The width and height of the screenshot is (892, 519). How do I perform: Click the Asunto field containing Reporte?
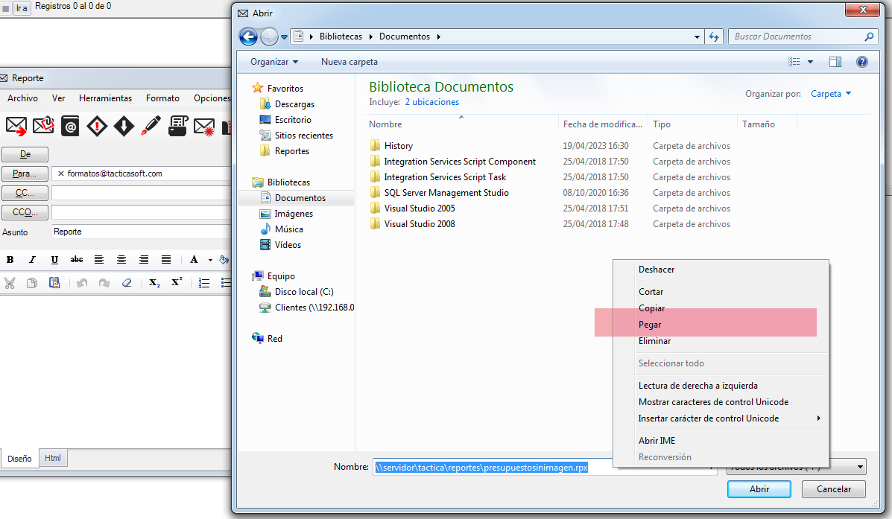[x=141, y=232]
